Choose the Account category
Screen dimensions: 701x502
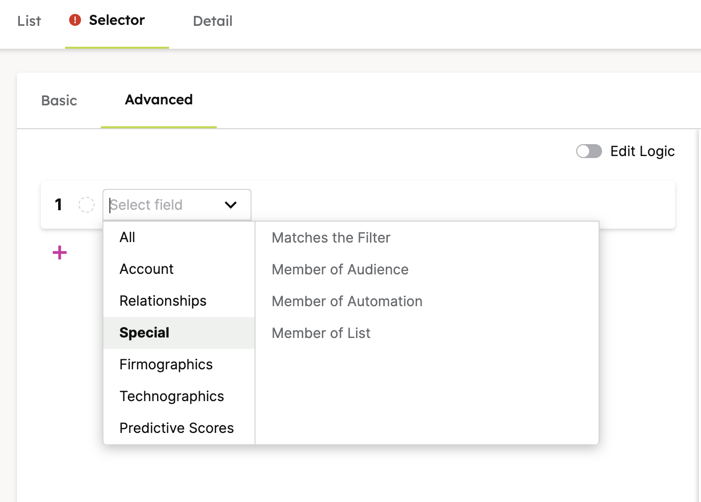179,269
